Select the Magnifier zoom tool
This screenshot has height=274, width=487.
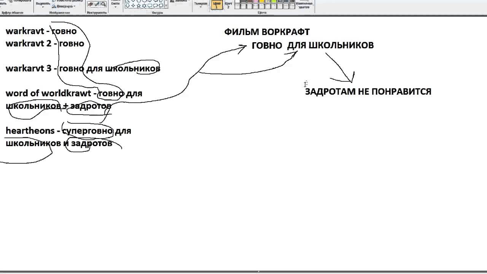[103, 4]
